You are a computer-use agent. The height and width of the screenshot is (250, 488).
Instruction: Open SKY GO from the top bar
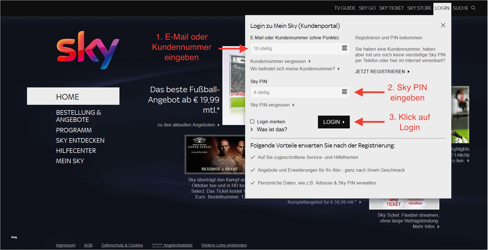pyautogui.click(x=367, y=8)
